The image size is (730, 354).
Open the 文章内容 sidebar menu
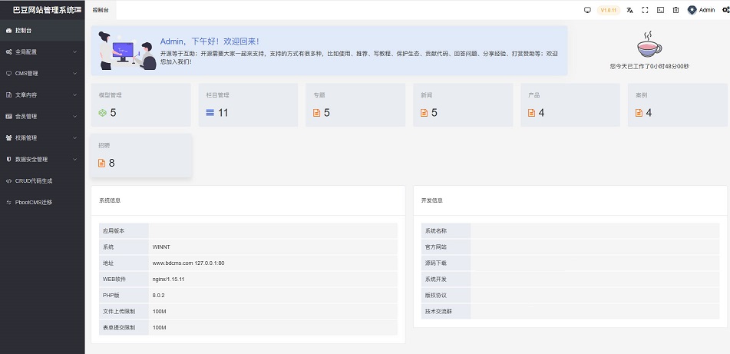[x=42, y=94]
